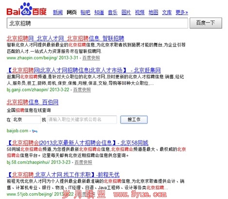
Task: Open the 新闻 news tab
Action: (58, 12)
